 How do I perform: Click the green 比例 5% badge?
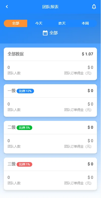24,128
